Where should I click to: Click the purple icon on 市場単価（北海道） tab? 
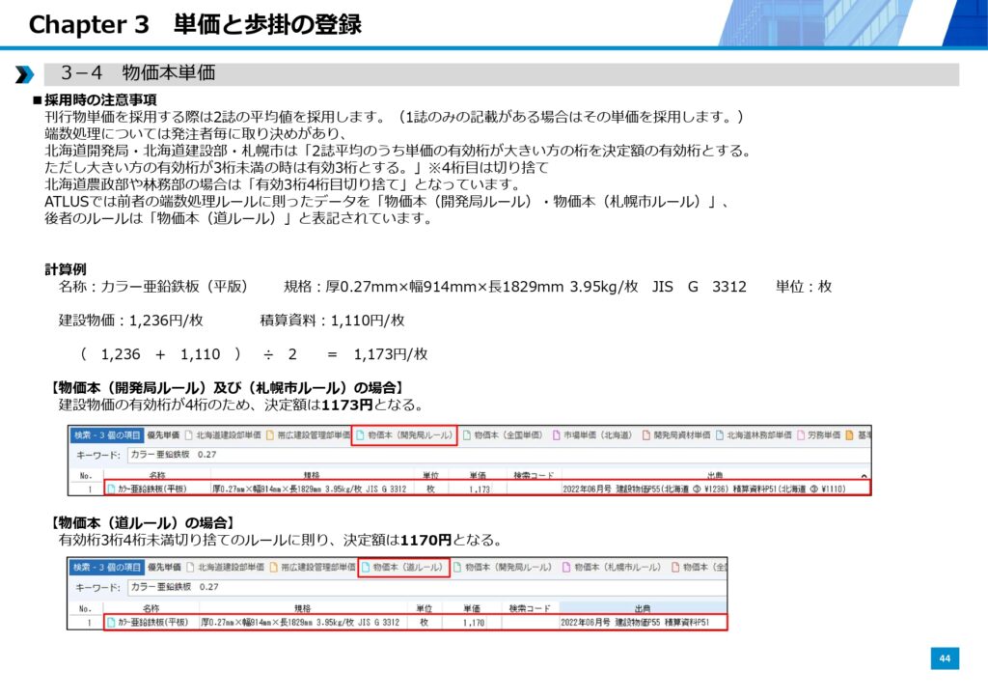coord(557,435)
